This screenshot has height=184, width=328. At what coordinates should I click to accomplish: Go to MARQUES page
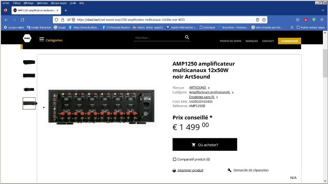point(252,41)
